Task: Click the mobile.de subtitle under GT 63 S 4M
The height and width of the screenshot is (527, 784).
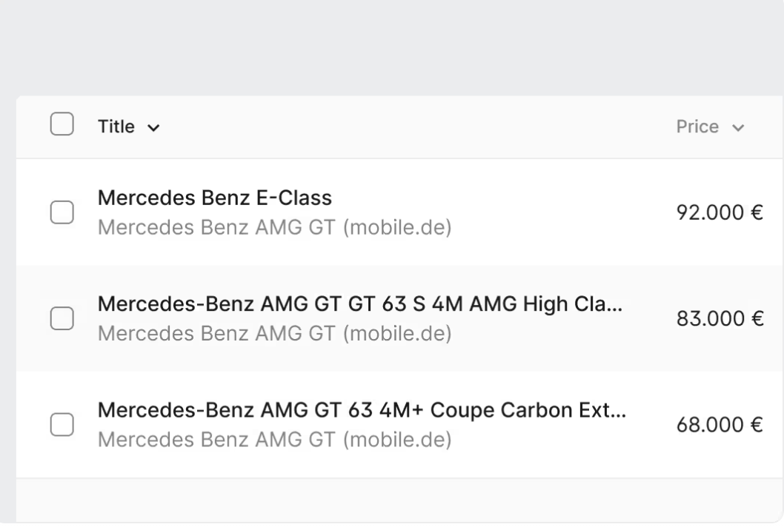Action: (x=274, y=333)
